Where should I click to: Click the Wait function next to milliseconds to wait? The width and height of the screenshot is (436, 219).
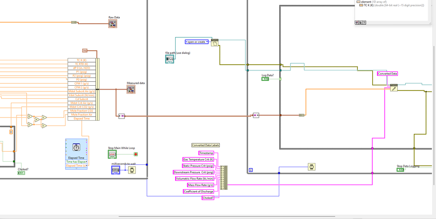point(131,170)
